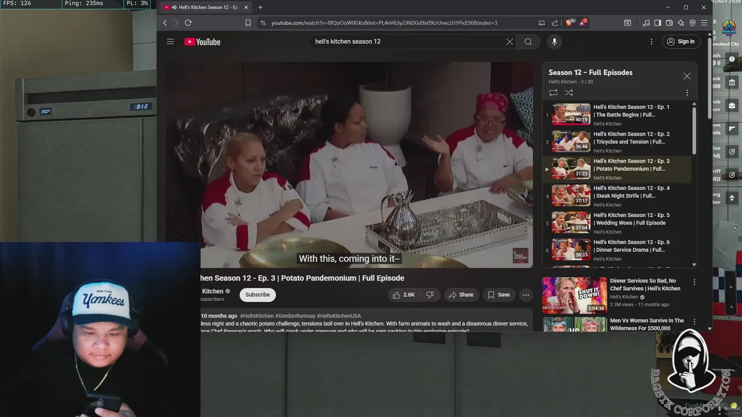Open Dinner Services So Bad video thumbnail

574,295
